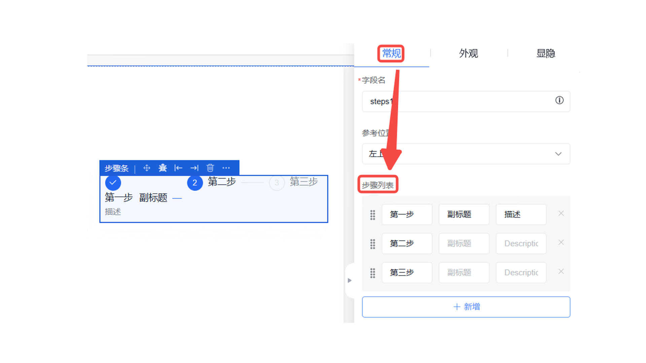
Task: Click the move-left arrow icon in the toolbar
Action: 178,168
